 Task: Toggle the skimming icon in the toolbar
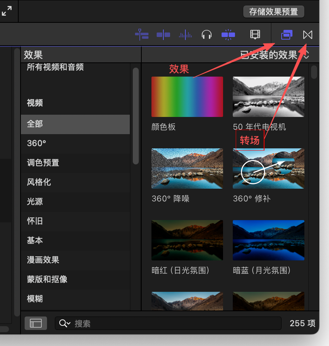click(x=163, y=35)
